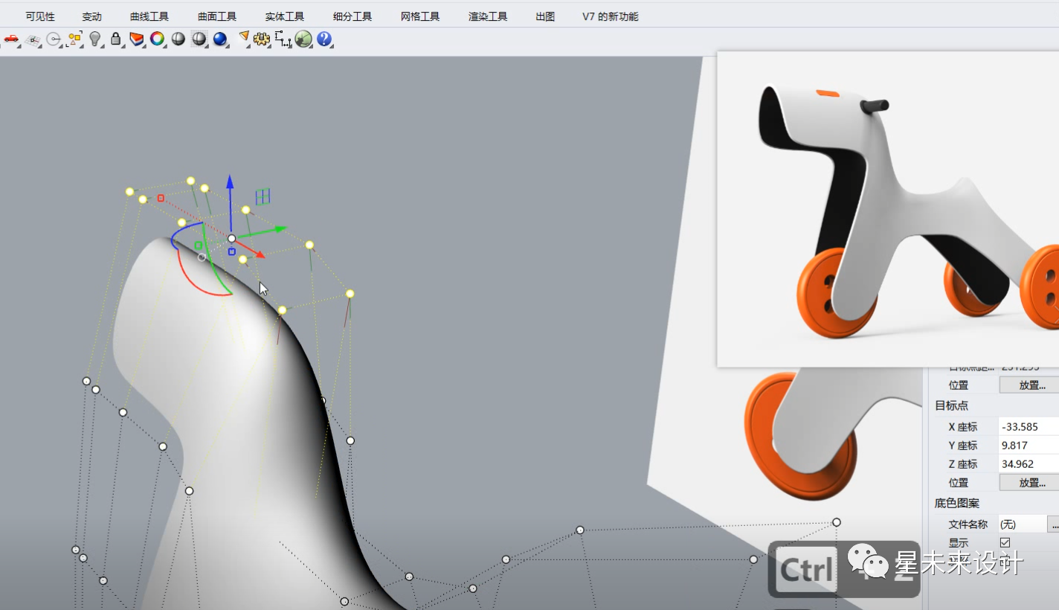Click the green round icon beside help

(x=303, y=39)
